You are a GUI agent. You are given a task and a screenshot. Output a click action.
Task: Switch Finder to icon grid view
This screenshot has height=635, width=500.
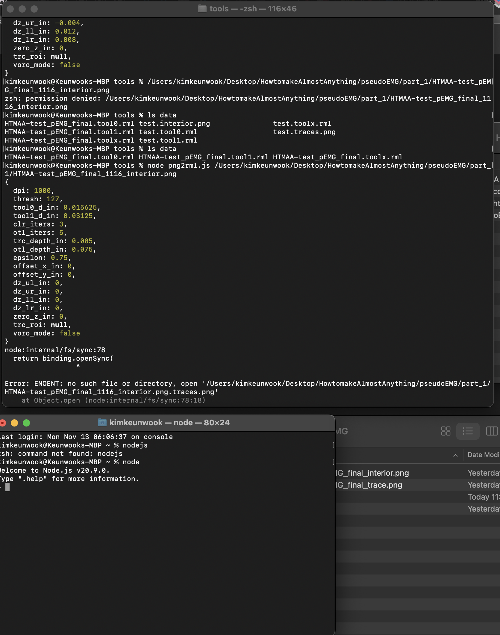[x=446, y=431]
